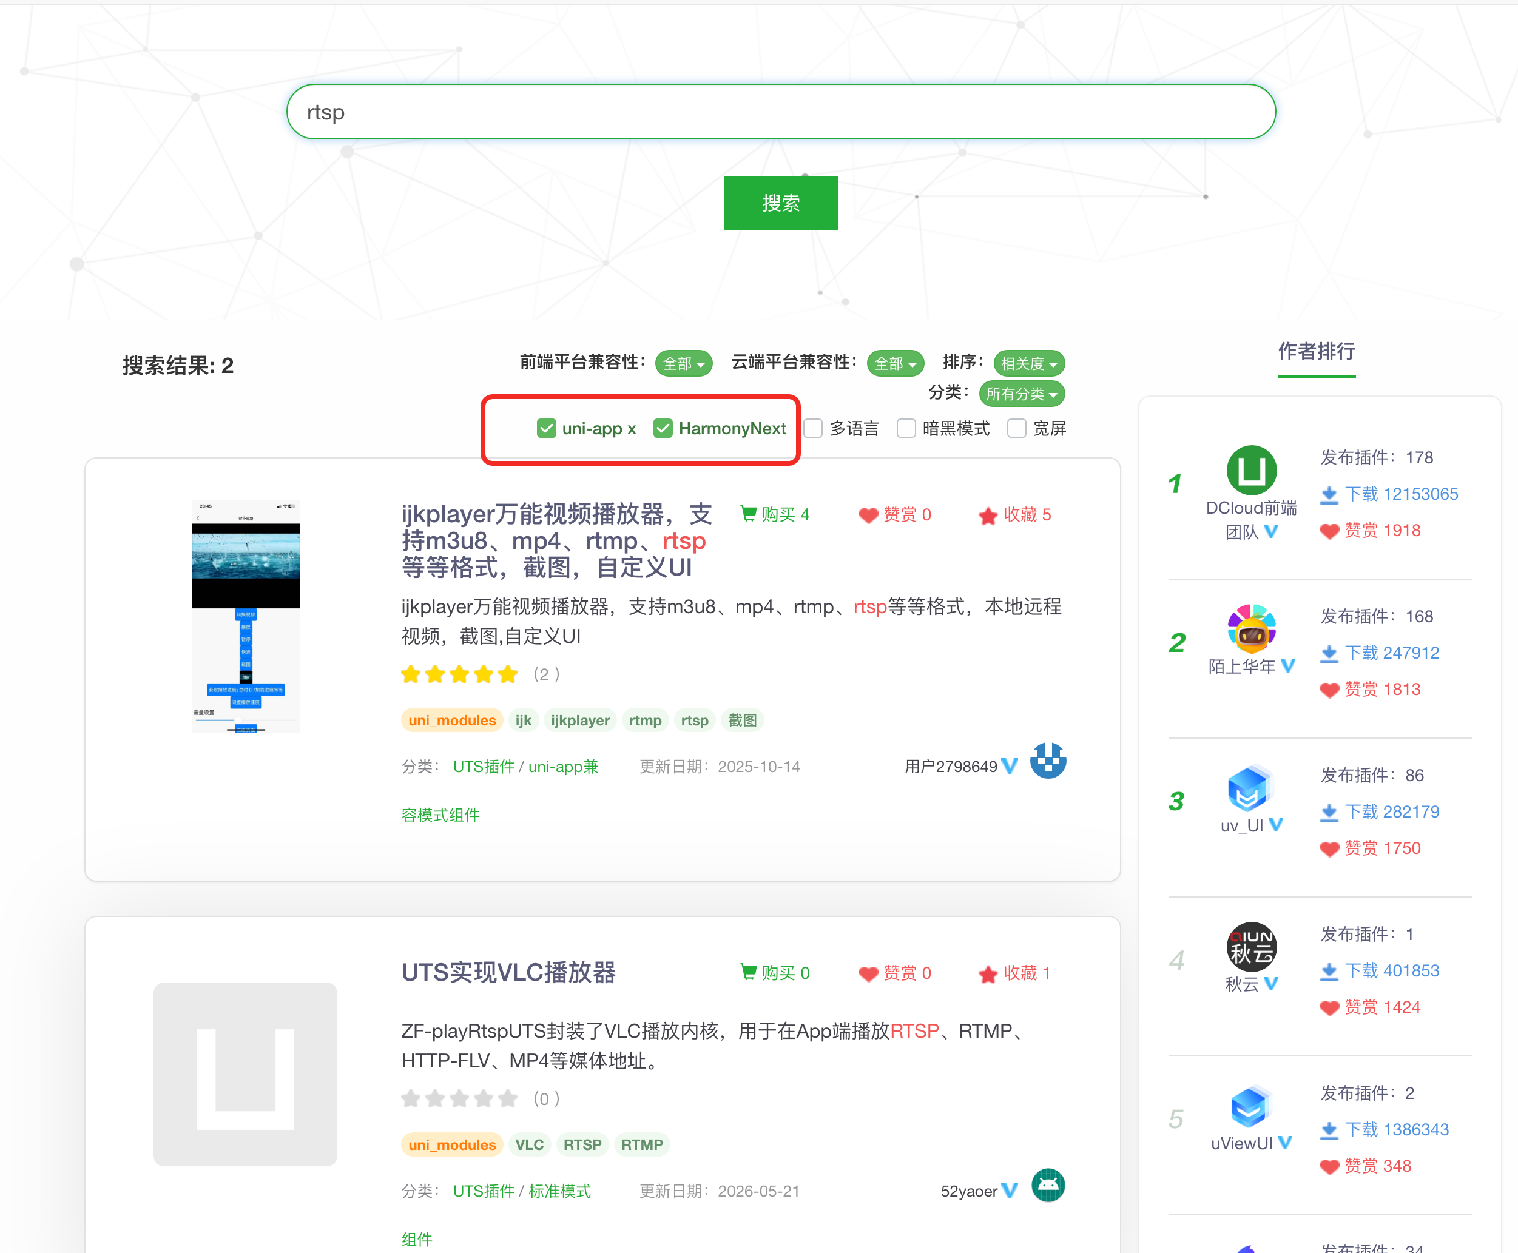Click the heart icon beside 赞赏 1918

click(x=1329, y=531)
